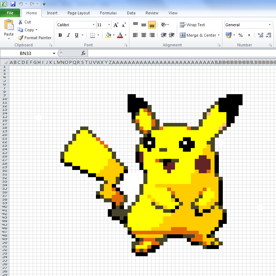Click the yellow Fill Color bucket
The width and height of the screenshot is (276, 276).
click(108, 35)
